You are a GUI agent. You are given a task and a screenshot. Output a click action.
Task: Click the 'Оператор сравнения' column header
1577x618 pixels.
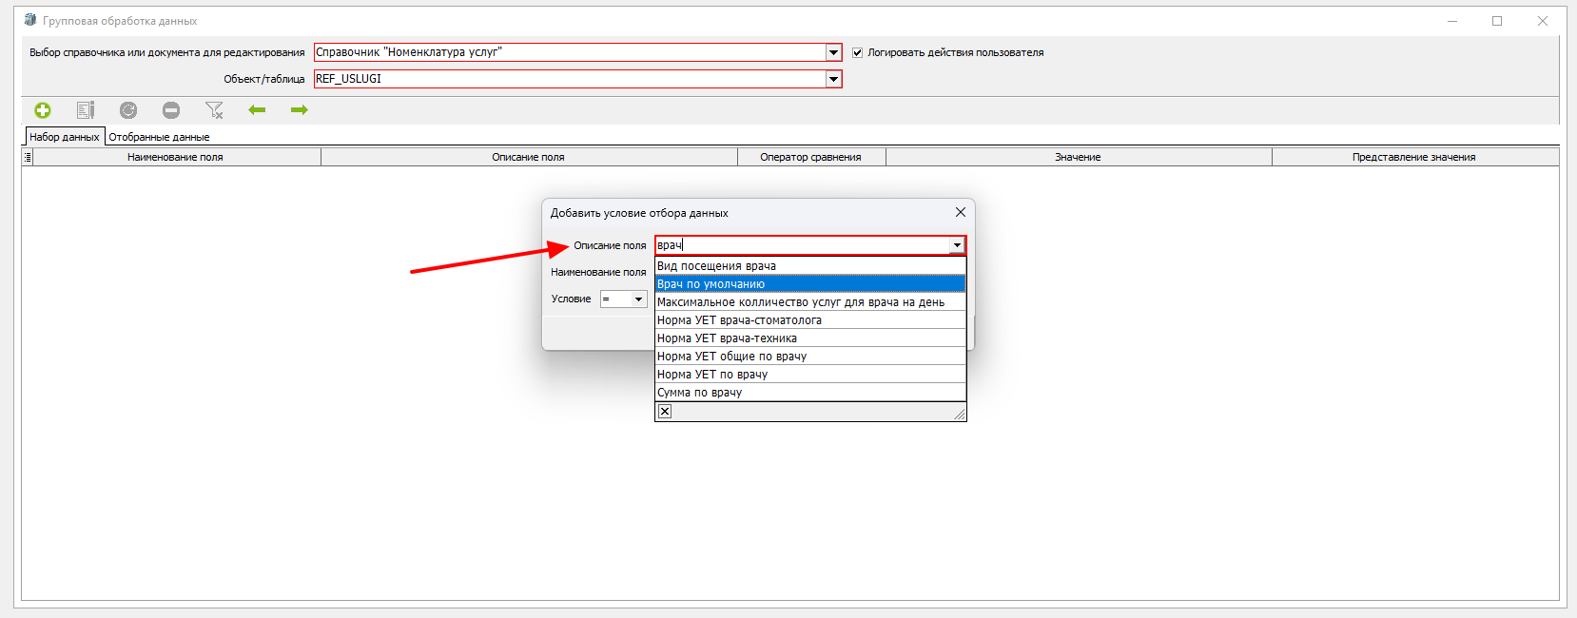[811, 157]
